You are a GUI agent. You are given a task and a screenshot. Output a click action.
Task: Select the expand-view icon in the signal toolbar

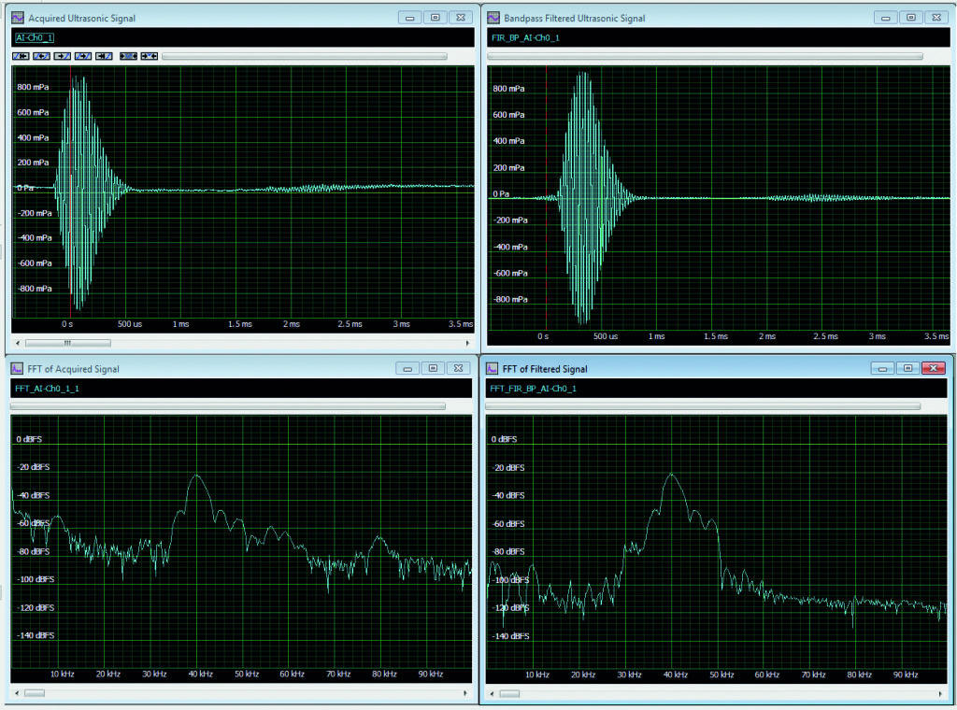click(x=129, y=56)
